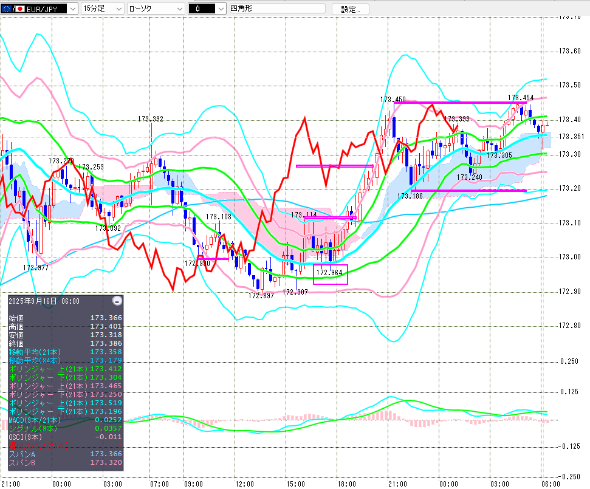The height and width of the screenshot is (489, 590).
Task: Click the 173.00 price axis label
Action: pyautogui.click(x=570, y=257)
